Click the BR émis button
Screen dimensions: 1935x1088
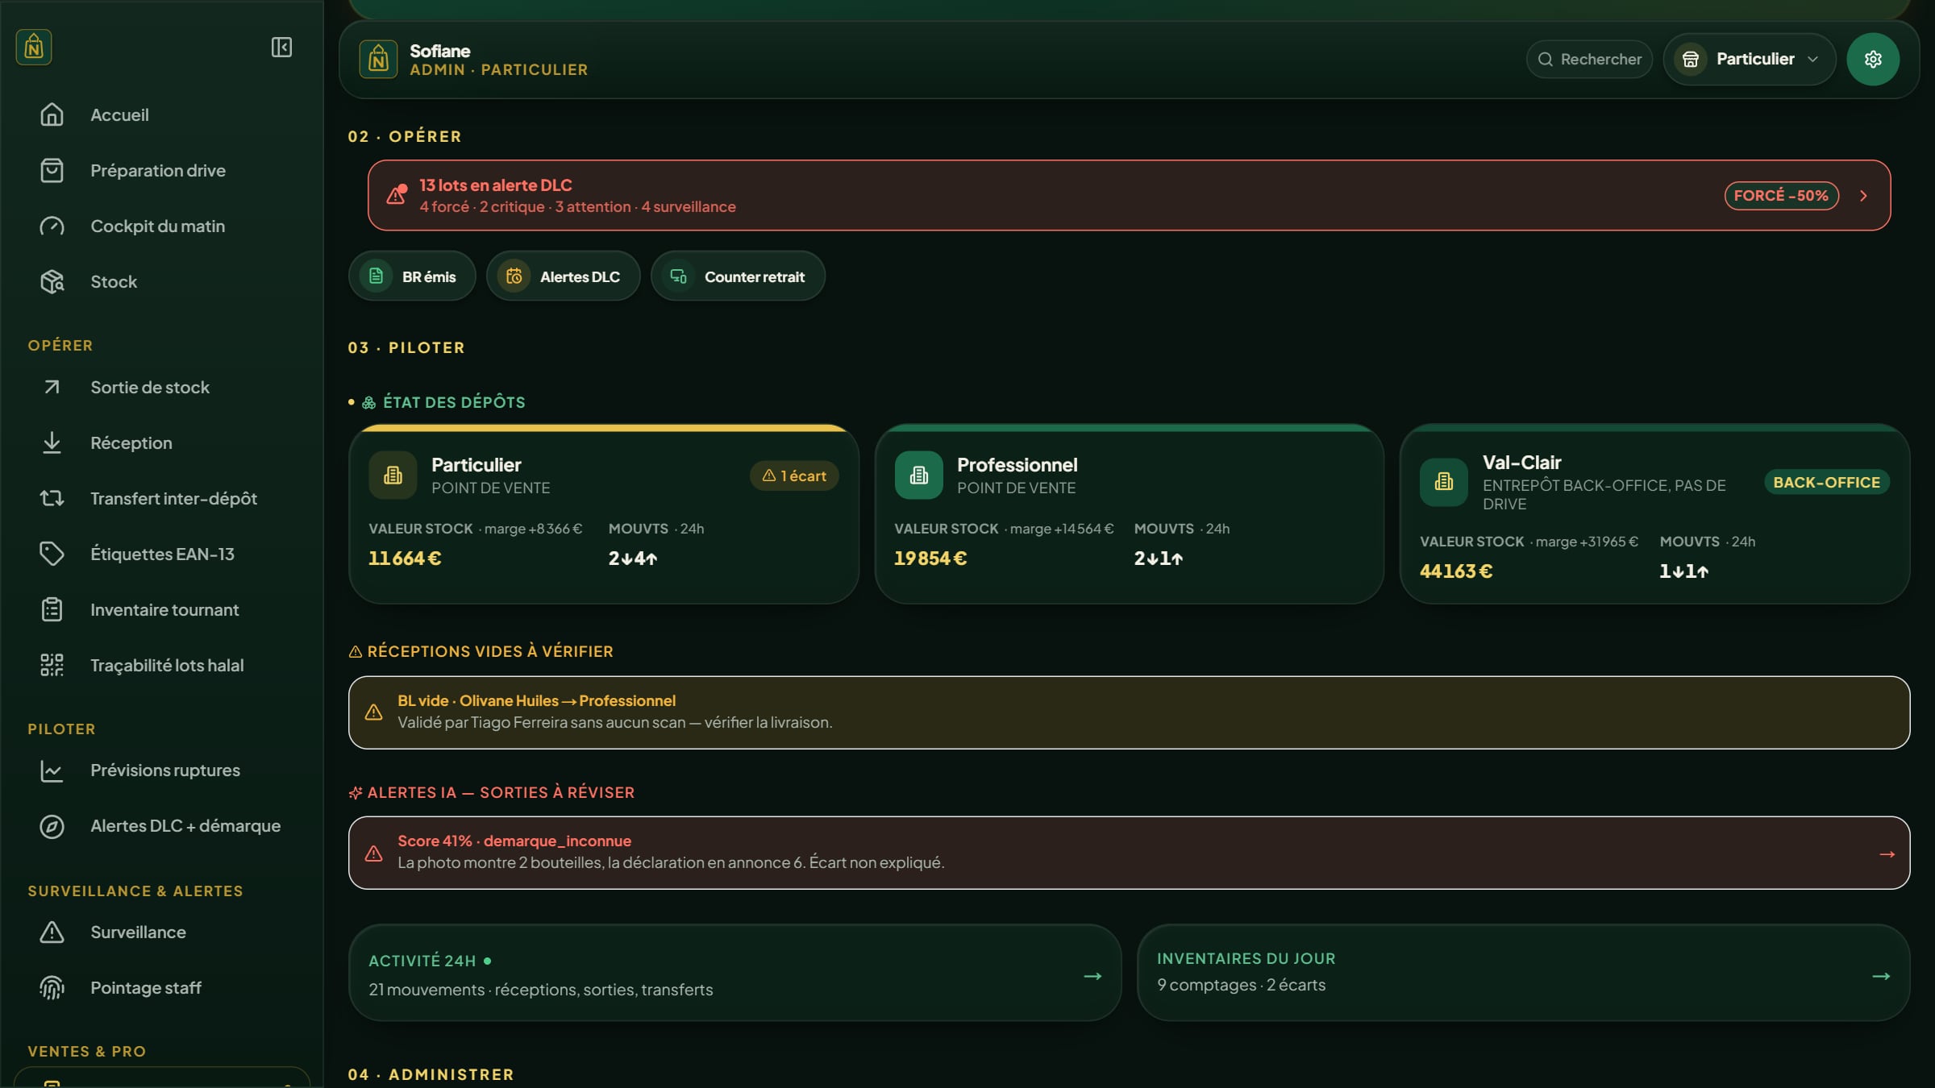412,276
